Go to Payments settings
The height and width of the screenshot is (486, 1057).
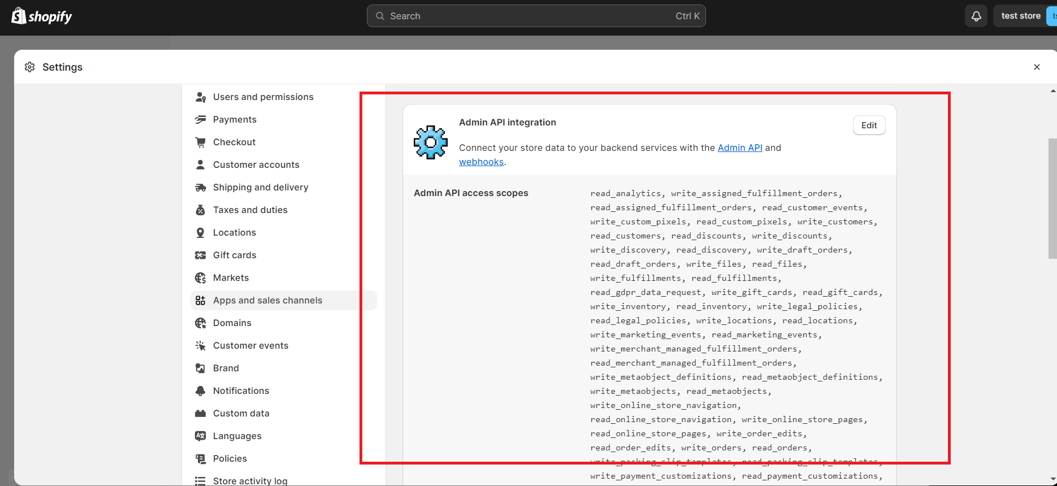point(284,120)
